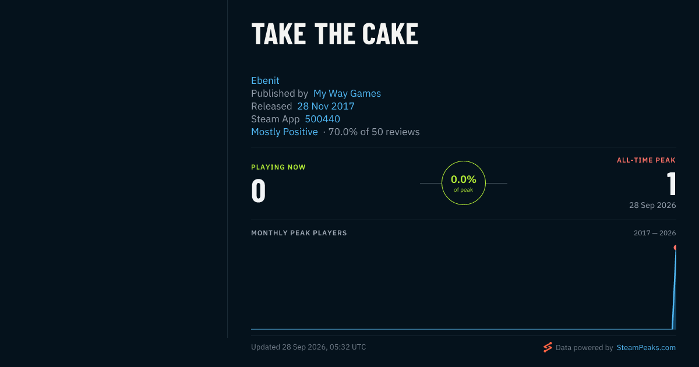Image resolution: width=699 pixels, height=367 pixels.
Task: Click the Playing Now count of 0
Action: click(x=259, y=191)
